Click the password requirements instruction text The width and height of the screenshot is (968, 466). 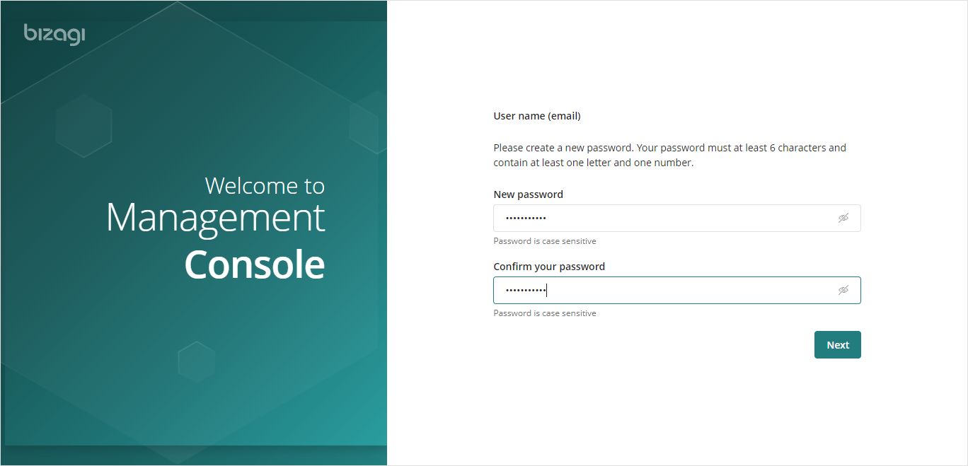670,155
